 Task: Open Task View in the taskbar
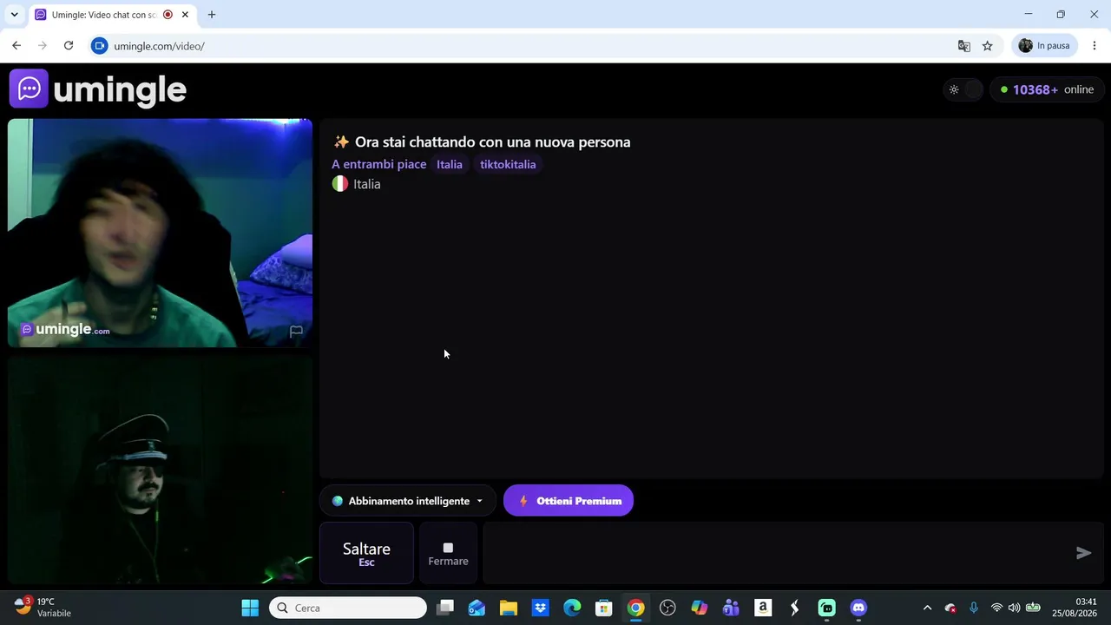445,608
